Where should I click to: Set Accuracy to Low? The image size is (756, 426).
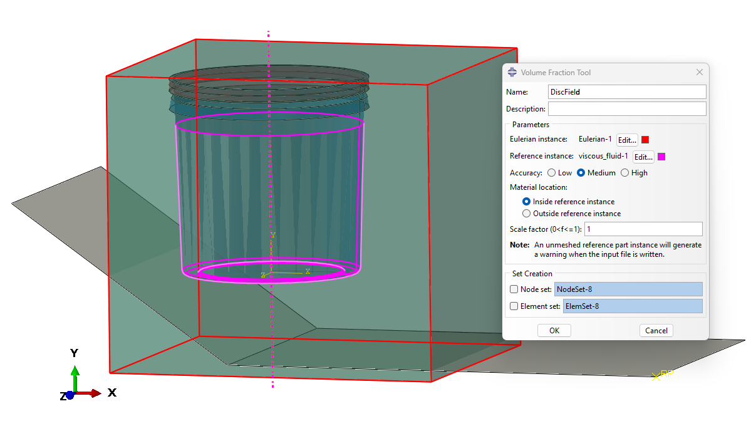click(551, 173)
